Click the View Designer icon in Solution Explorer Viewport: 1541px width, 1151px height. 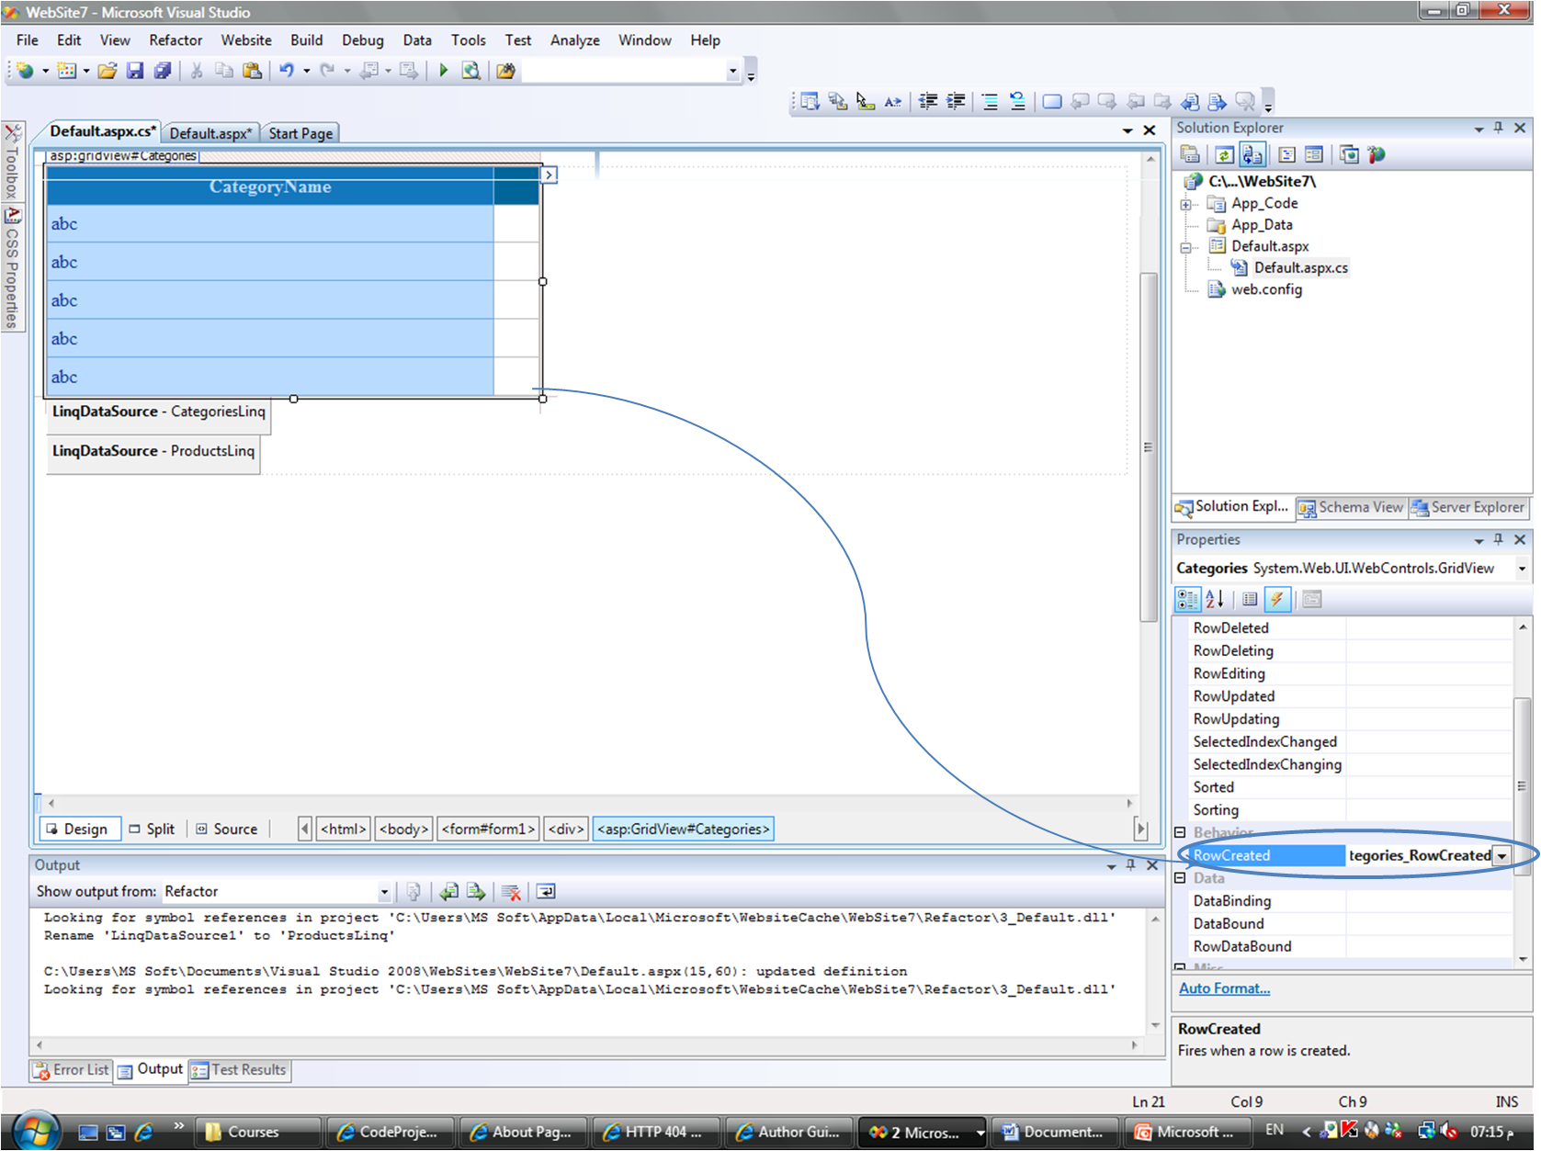[1314, 155]
